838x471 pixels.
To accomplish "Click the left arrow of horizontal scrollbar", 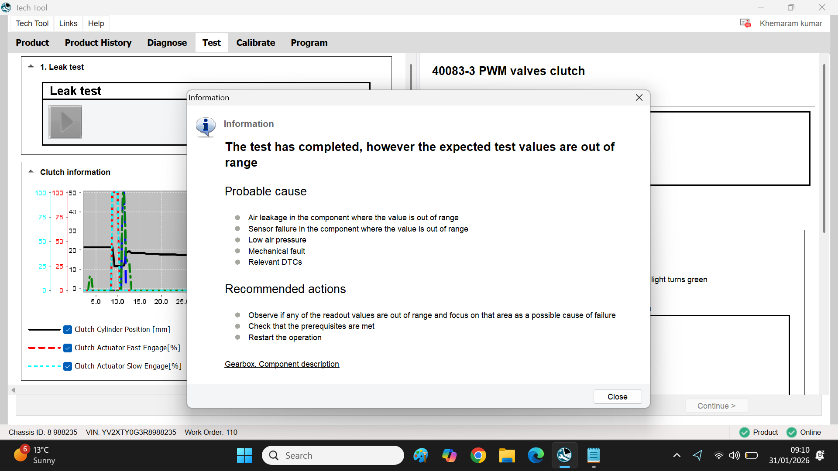I will (13, 390).
